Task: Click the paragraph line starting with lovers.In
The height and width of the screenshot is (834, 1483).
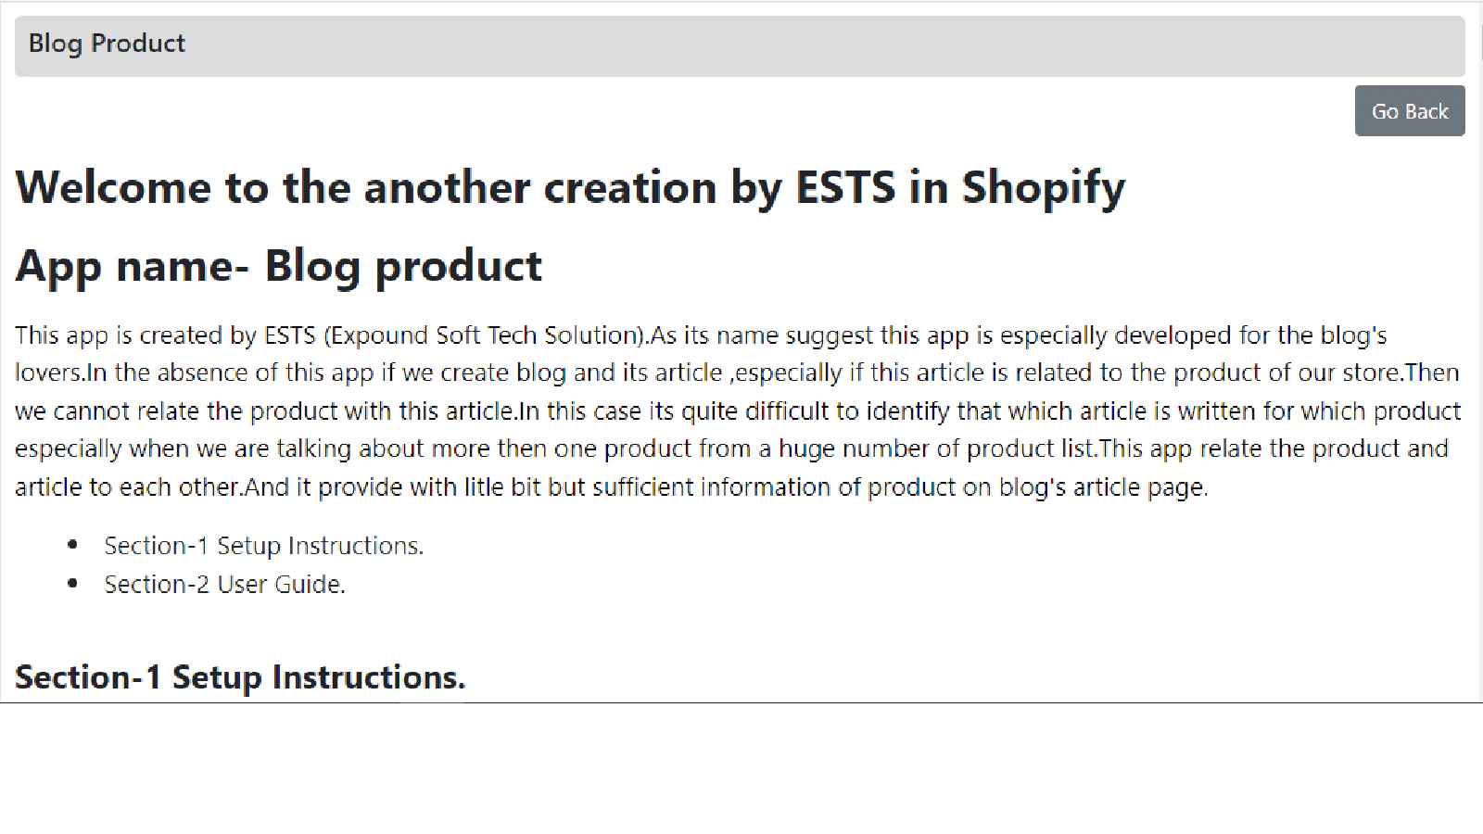Action: point(737,373)
